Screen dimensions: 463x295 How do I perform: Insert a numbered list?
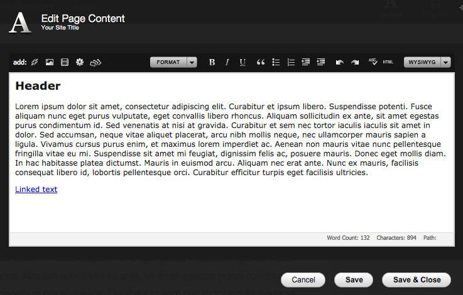(x=291, y=62)
